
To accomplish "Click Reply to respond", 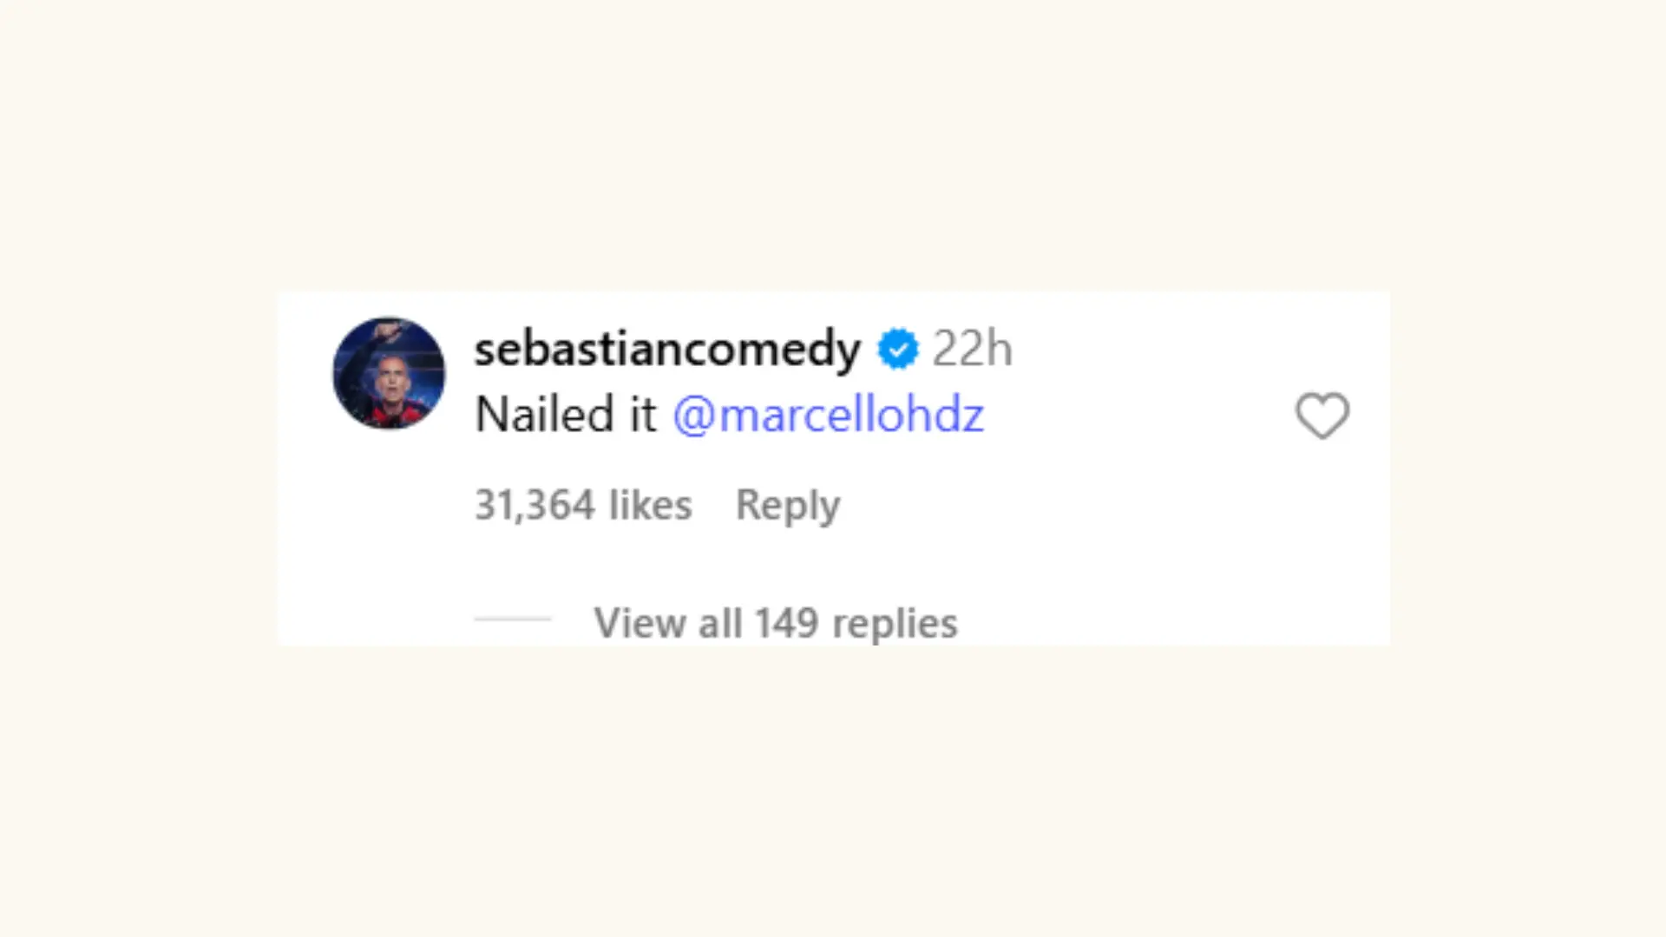I will pyautogui.click(x=786, y=504).
